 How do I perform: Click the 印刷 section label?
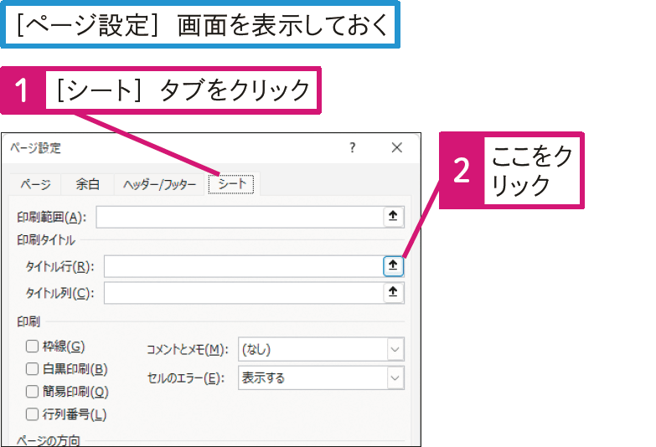click(x=28, y=321)
